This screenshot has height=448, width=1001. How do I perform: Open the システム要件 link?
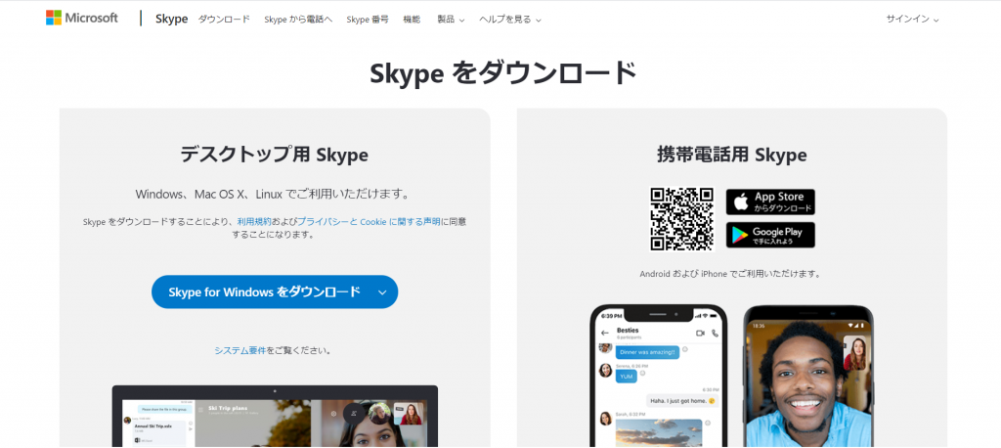point(240,350)
